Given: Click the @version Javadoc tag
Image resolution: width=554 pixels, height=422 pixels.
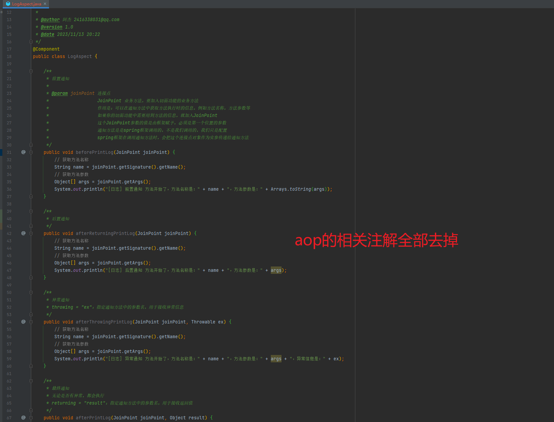Looking at the screenshot, I should pos(52,27).
